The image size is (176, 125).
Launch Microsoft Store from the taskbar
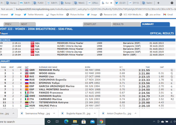(83, 122)
